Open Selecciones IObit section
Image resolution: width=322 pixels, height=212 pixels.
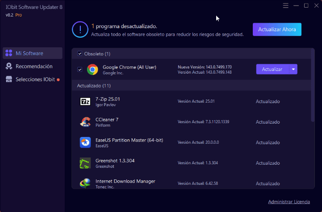[x=33, y=79]
